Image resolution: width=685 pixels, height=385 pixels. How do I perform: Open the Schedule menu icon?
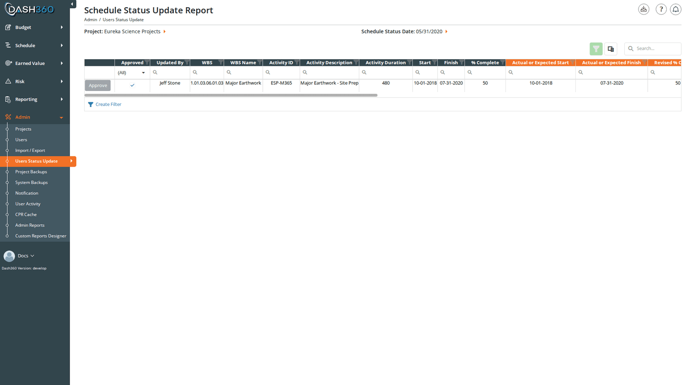click(x=8, y=45)
